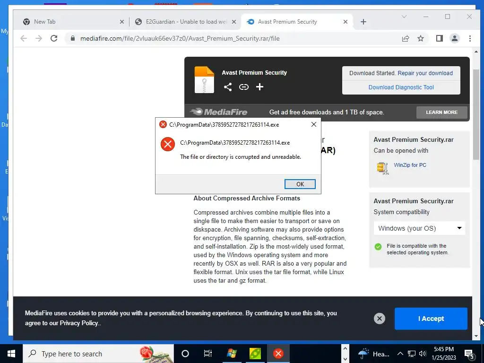Open the green pea taskbar app

tap(255, 354)
